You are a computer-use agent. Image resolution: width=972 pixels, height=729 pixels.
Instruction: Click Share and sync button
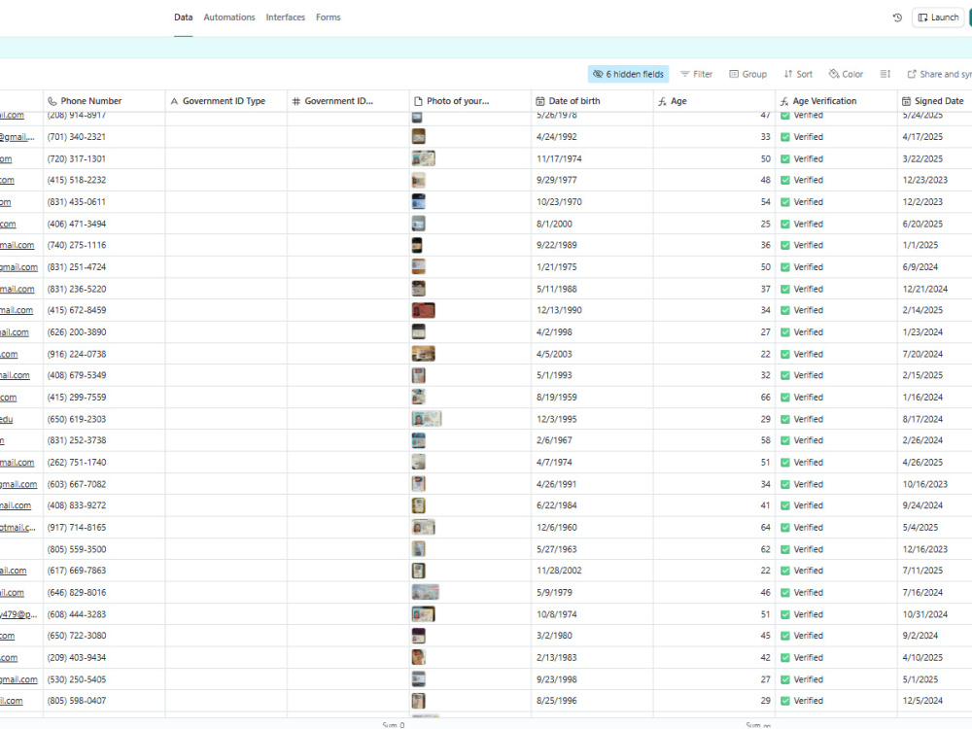click(940, 74)
